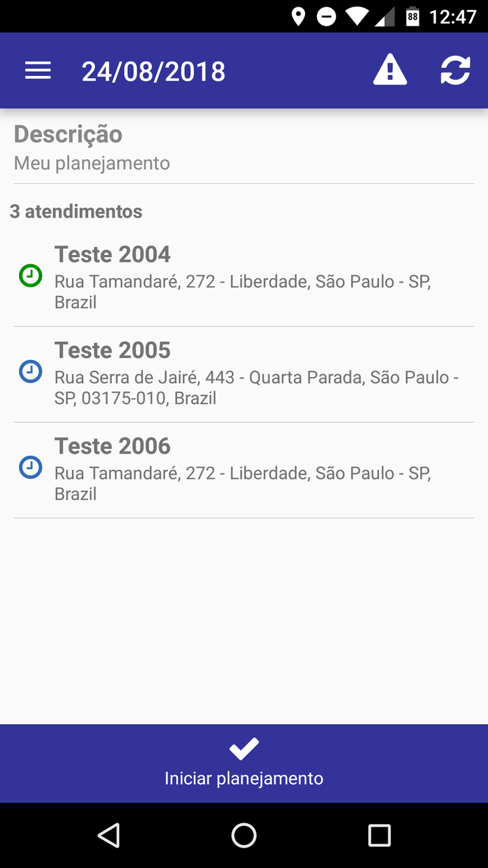
Task: Tap the battery status bar icon
Action: pyautogui.click(x=412, y=16)
